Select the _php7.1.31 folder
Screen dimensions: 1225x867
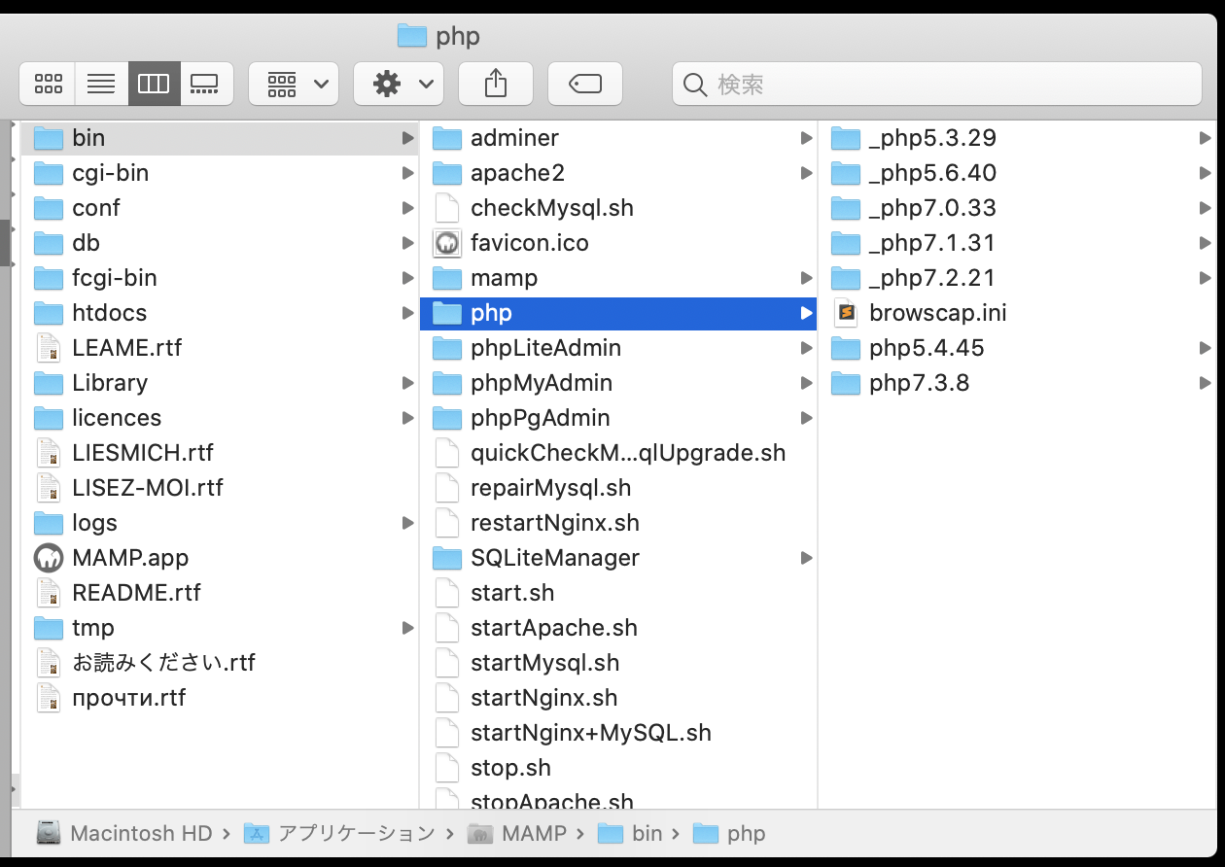point(1018,243)
